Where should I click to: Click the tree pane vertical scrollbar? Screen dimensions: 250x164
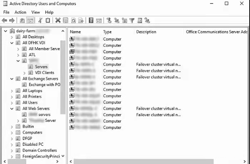[63, 71]
